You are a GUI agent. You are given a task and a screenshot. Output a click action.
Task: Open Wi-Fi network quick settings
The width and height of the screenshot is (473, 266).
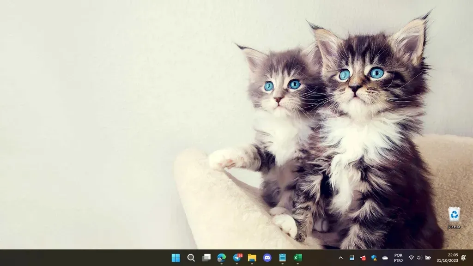pos(411,258)
